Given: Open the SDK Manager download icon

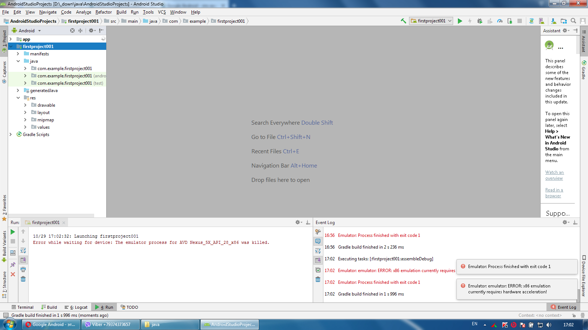Looking at the screenshot, I should (x=553, y=21).
